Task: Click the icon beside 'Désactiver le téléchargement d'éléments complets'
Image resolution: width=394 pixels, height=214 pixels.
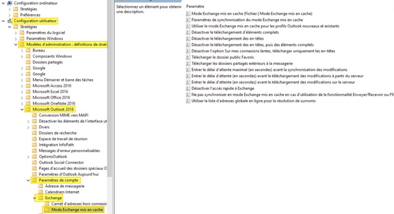Action: pos(188,32)
